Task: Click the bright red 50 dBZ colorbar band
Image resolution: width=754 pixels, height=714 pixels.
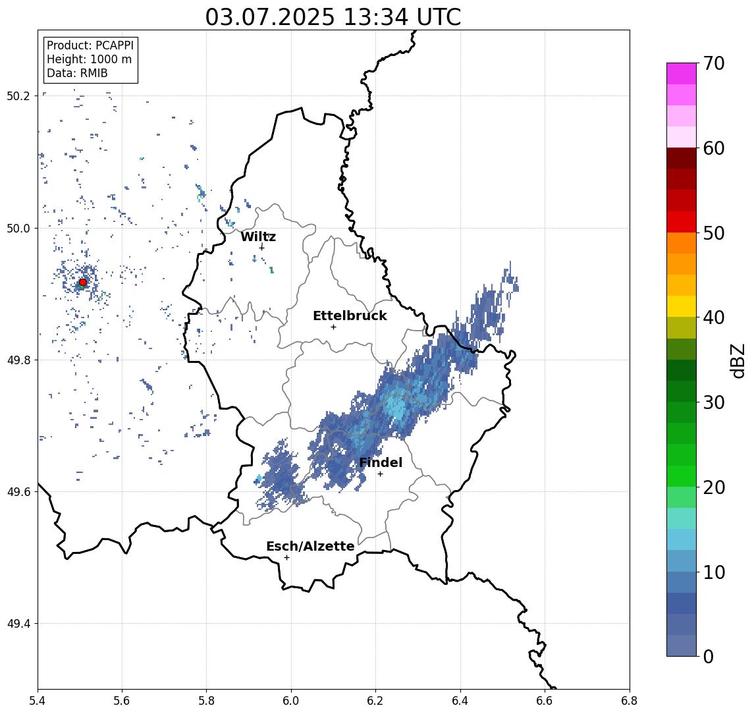Action: [682, 222]
